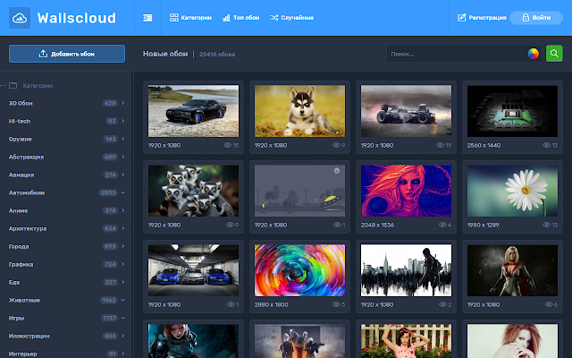Click the Категории folder icon in sidebar
Viewport: 572px width, 358px height.
(13, 86)
